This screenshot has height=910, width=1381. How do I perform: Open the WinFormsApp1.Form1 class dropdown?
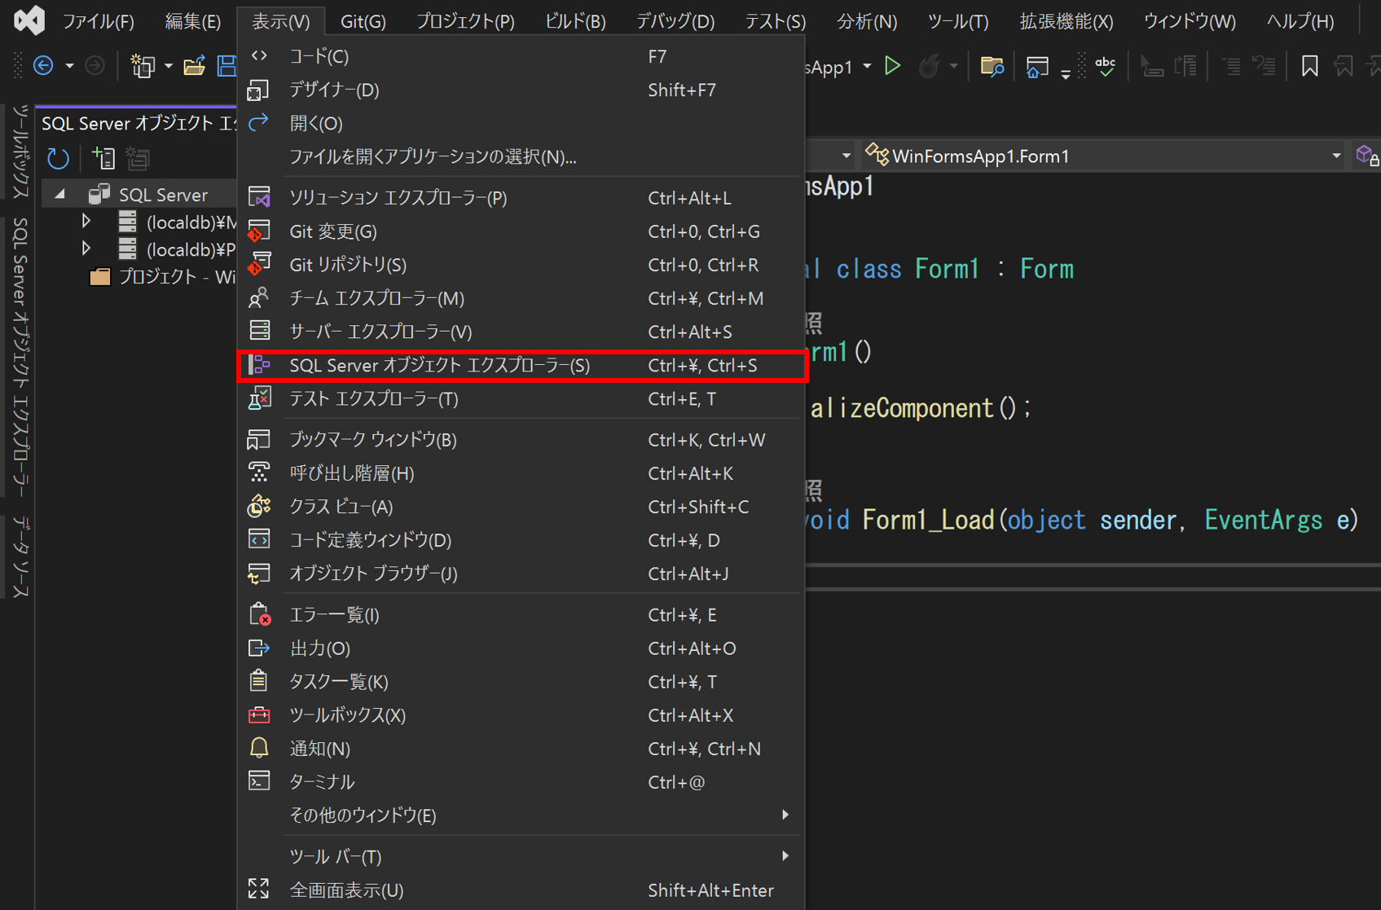click(x=1336, y=156)
